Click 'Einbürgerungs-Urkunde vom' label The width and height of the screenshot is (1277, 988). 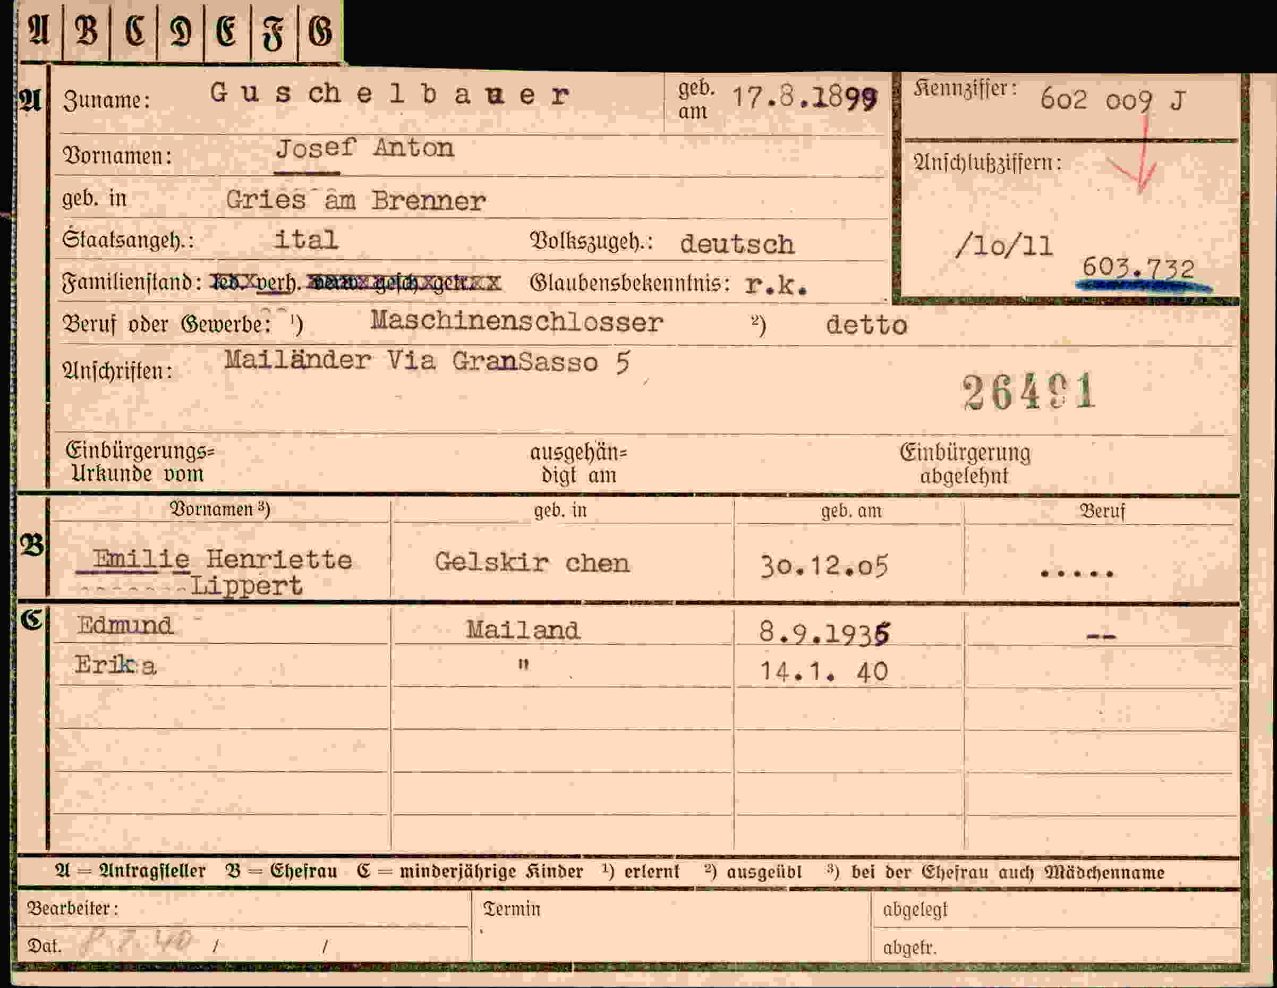pos(139,462)
